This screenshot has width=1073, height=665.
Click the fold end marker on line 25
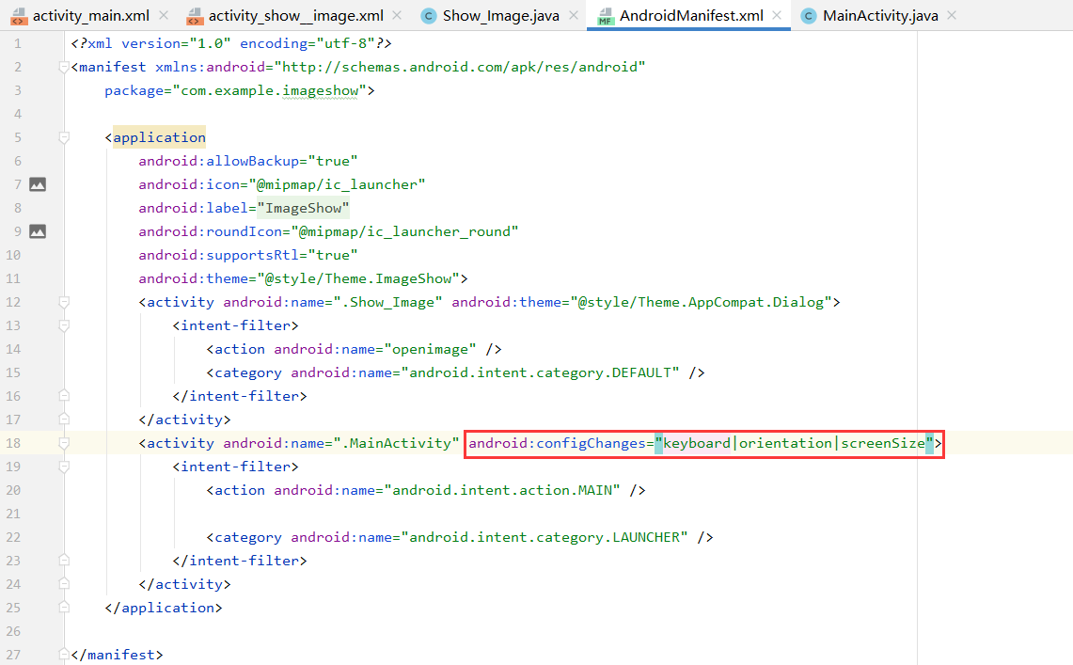pyautogui.click(x=64, y=608)
